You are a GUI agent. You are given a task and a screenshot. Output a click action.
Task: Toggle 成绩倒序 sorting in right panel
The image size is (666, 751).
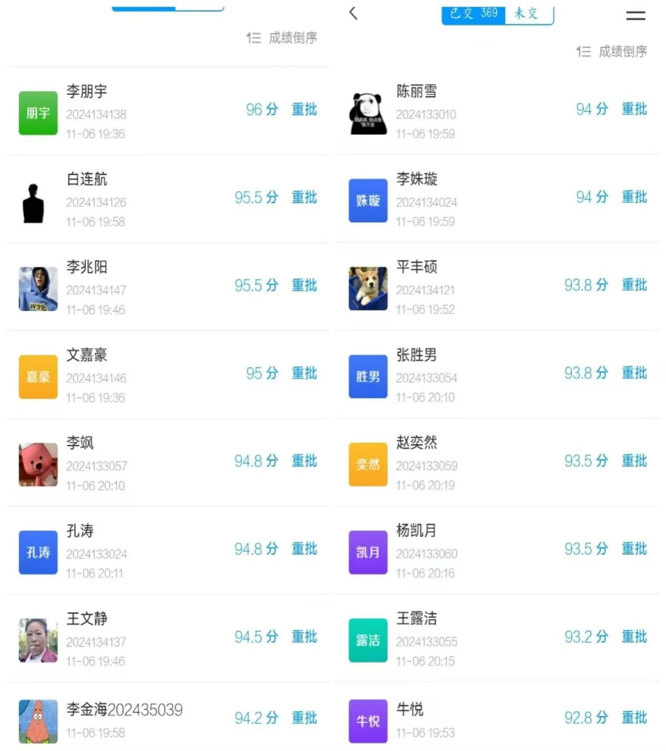click(x=612, y=52)
